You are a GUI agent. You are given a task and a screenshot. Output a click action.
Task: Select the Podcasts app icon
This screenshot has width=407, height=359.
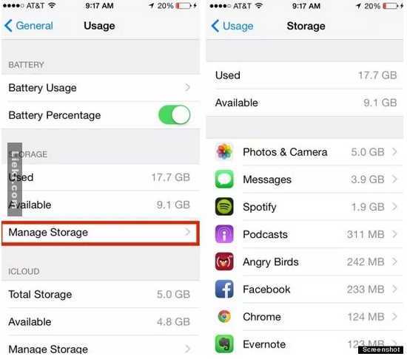pyautogui.click(x=224, y=234)
